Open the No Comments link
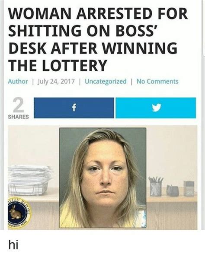 click(157, 81)
